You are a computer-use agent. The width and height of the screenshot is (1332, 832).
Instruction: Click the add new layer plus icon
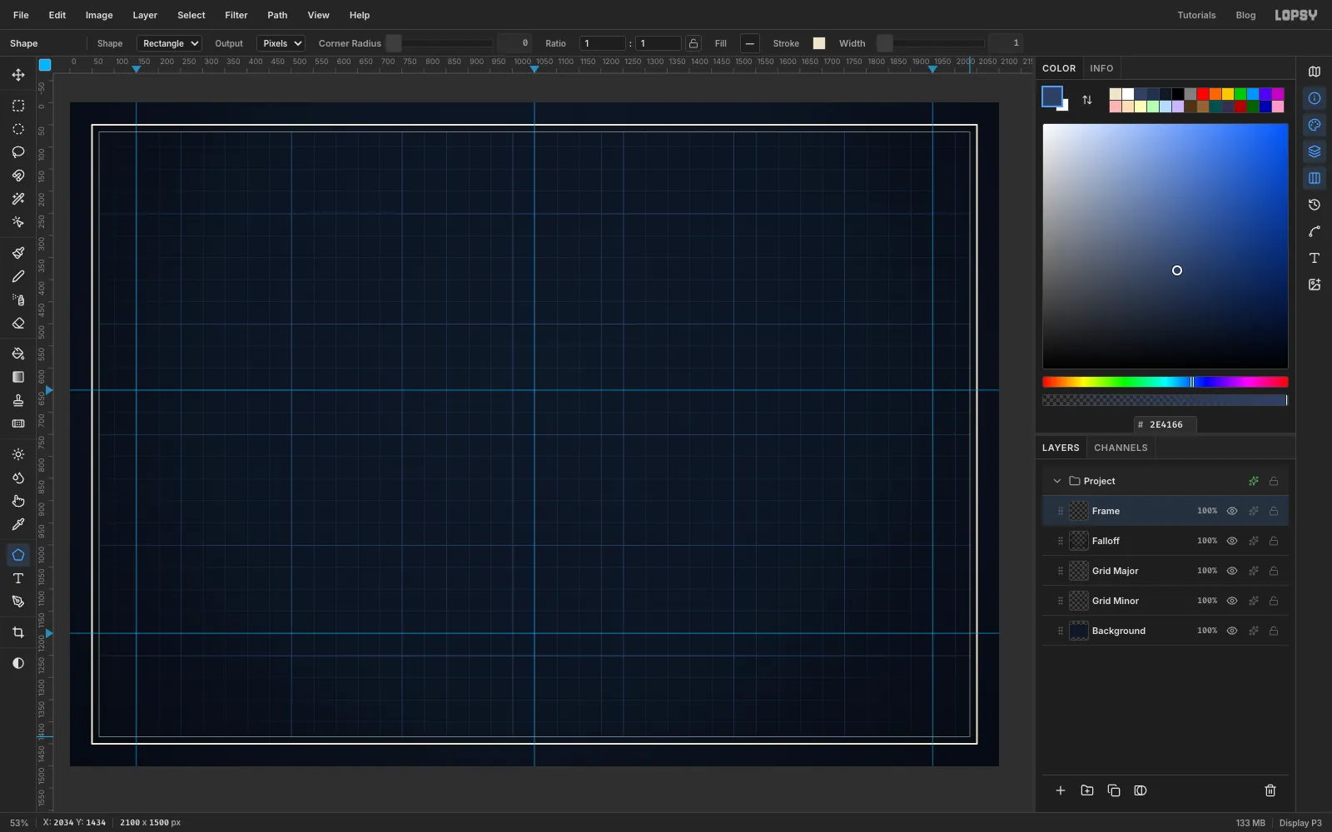pos(1061,790)
